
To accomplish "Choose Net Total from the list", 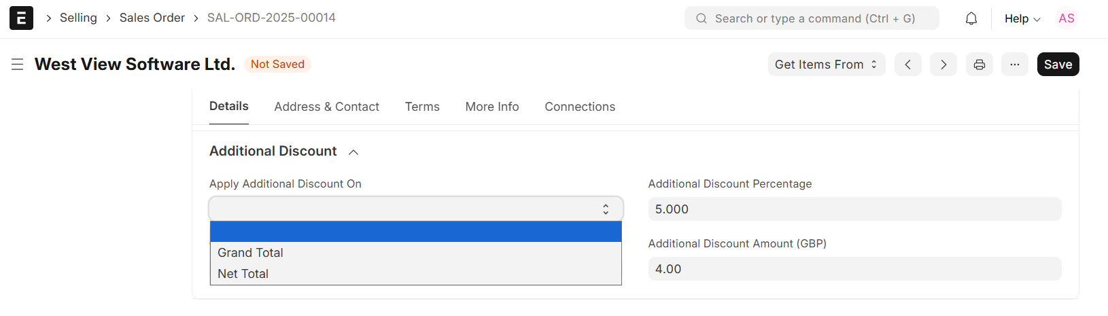I will (243, 274).
